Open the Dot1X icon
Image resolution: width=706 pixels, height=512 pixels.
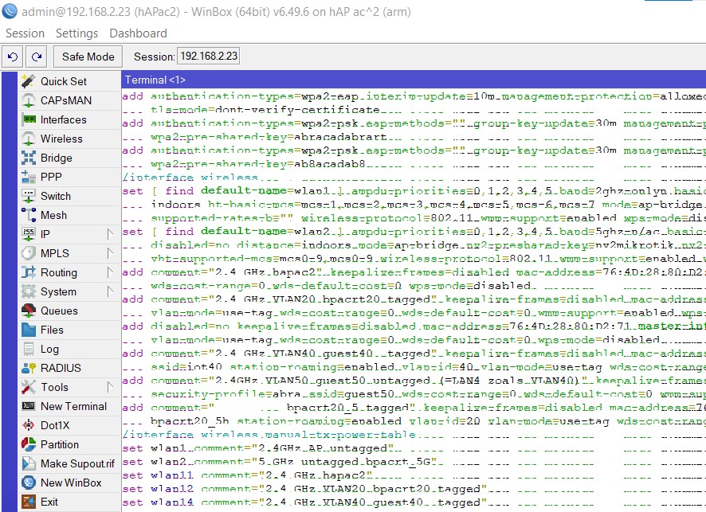[29, 425]
